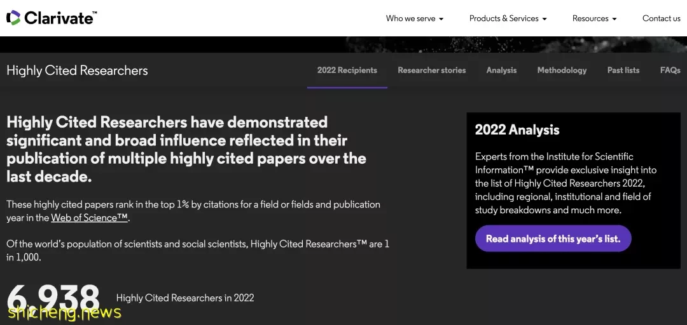Open the Past lists tab
The height and width of the screenshot is (325, 687).
point(623,70)
